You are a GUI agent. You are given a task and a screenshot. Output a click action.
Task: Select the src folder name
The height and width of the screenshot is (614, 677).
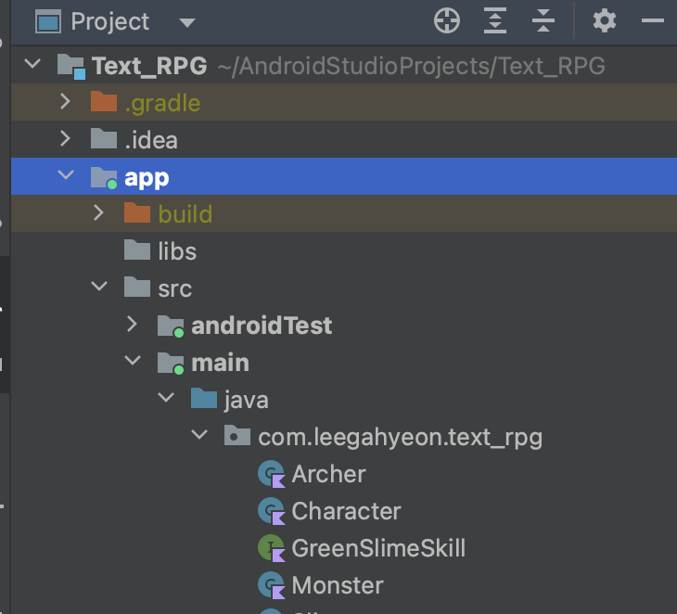click(175, 288)
